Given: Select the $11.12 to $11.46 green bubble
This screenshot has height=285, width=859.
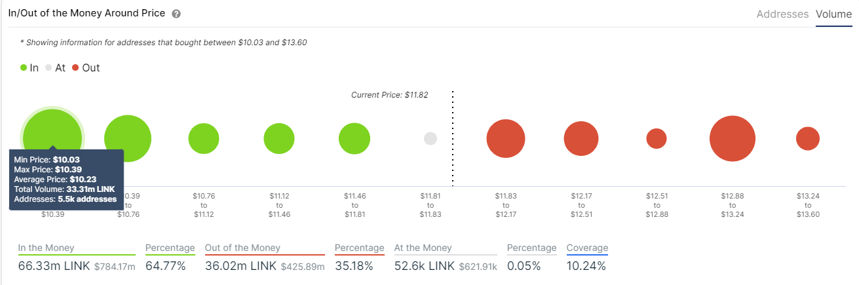Looking at the screenshot, I should 279,138.
